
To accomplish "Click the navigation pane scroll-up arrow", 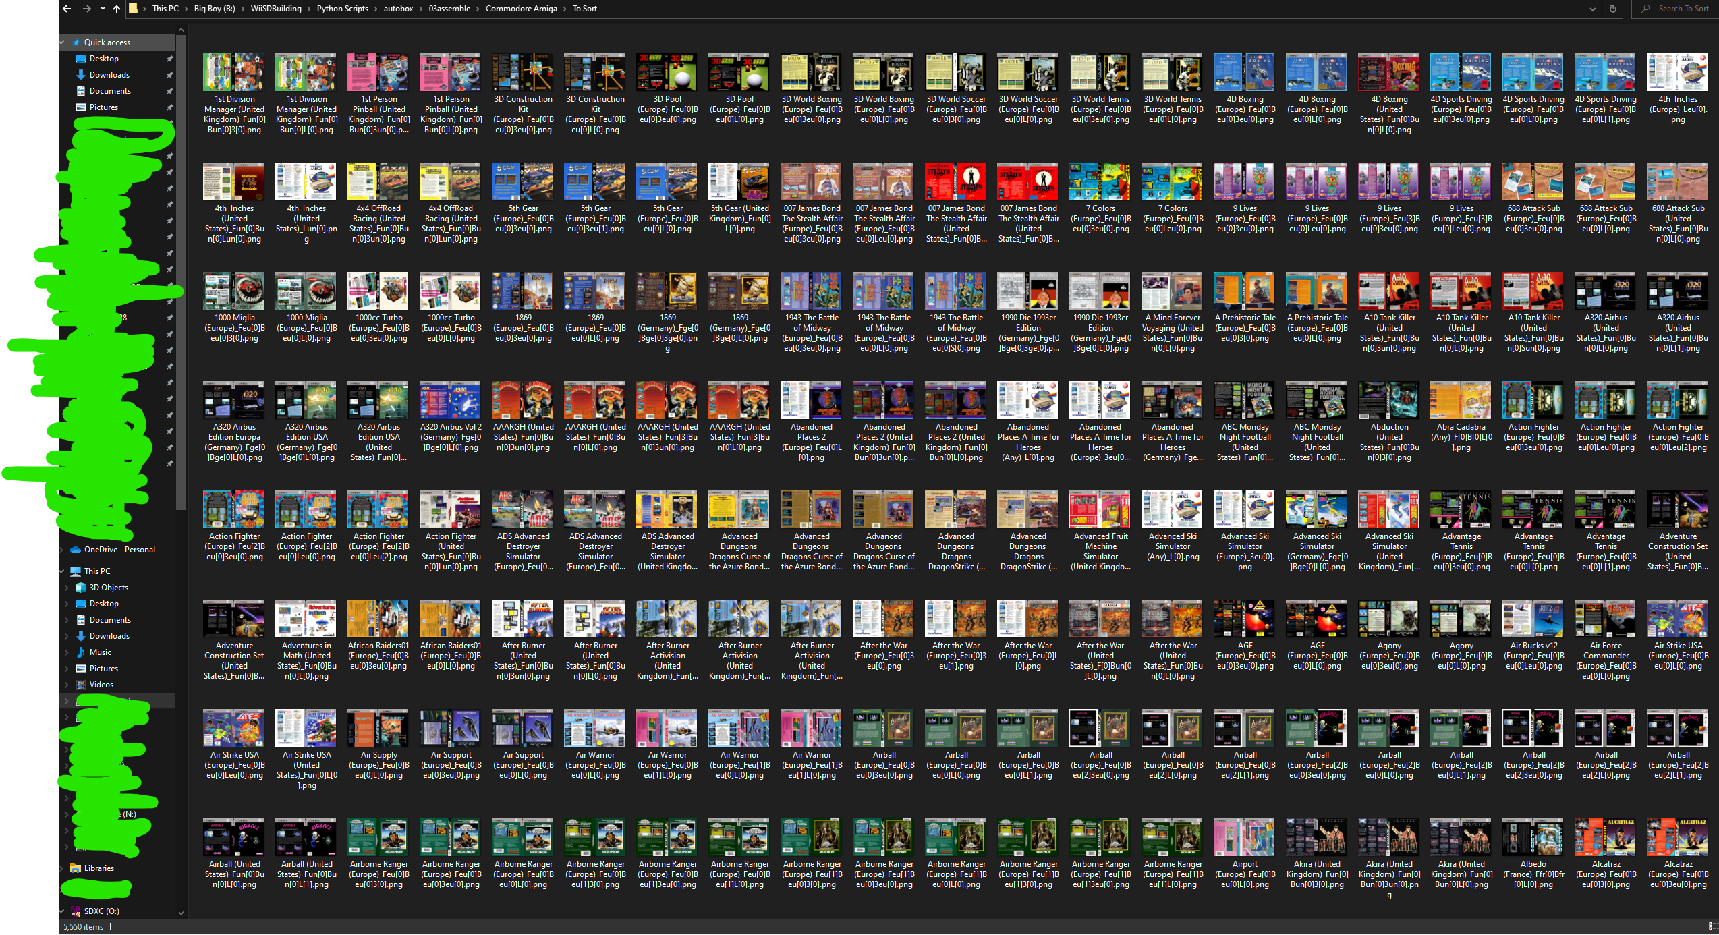I will [181, 30].
